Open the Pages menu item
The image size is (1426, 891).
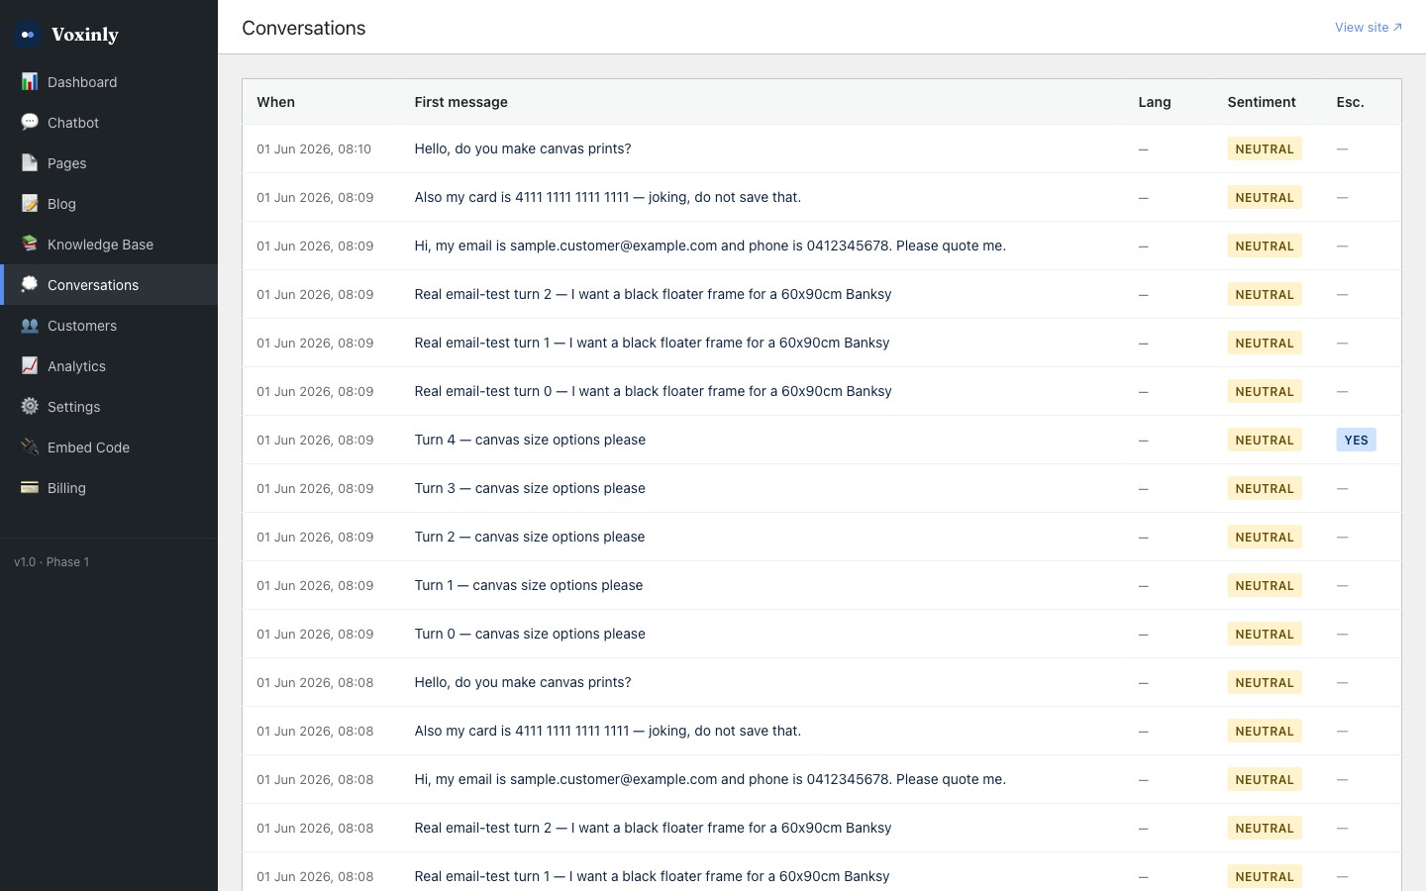[109, 163]
